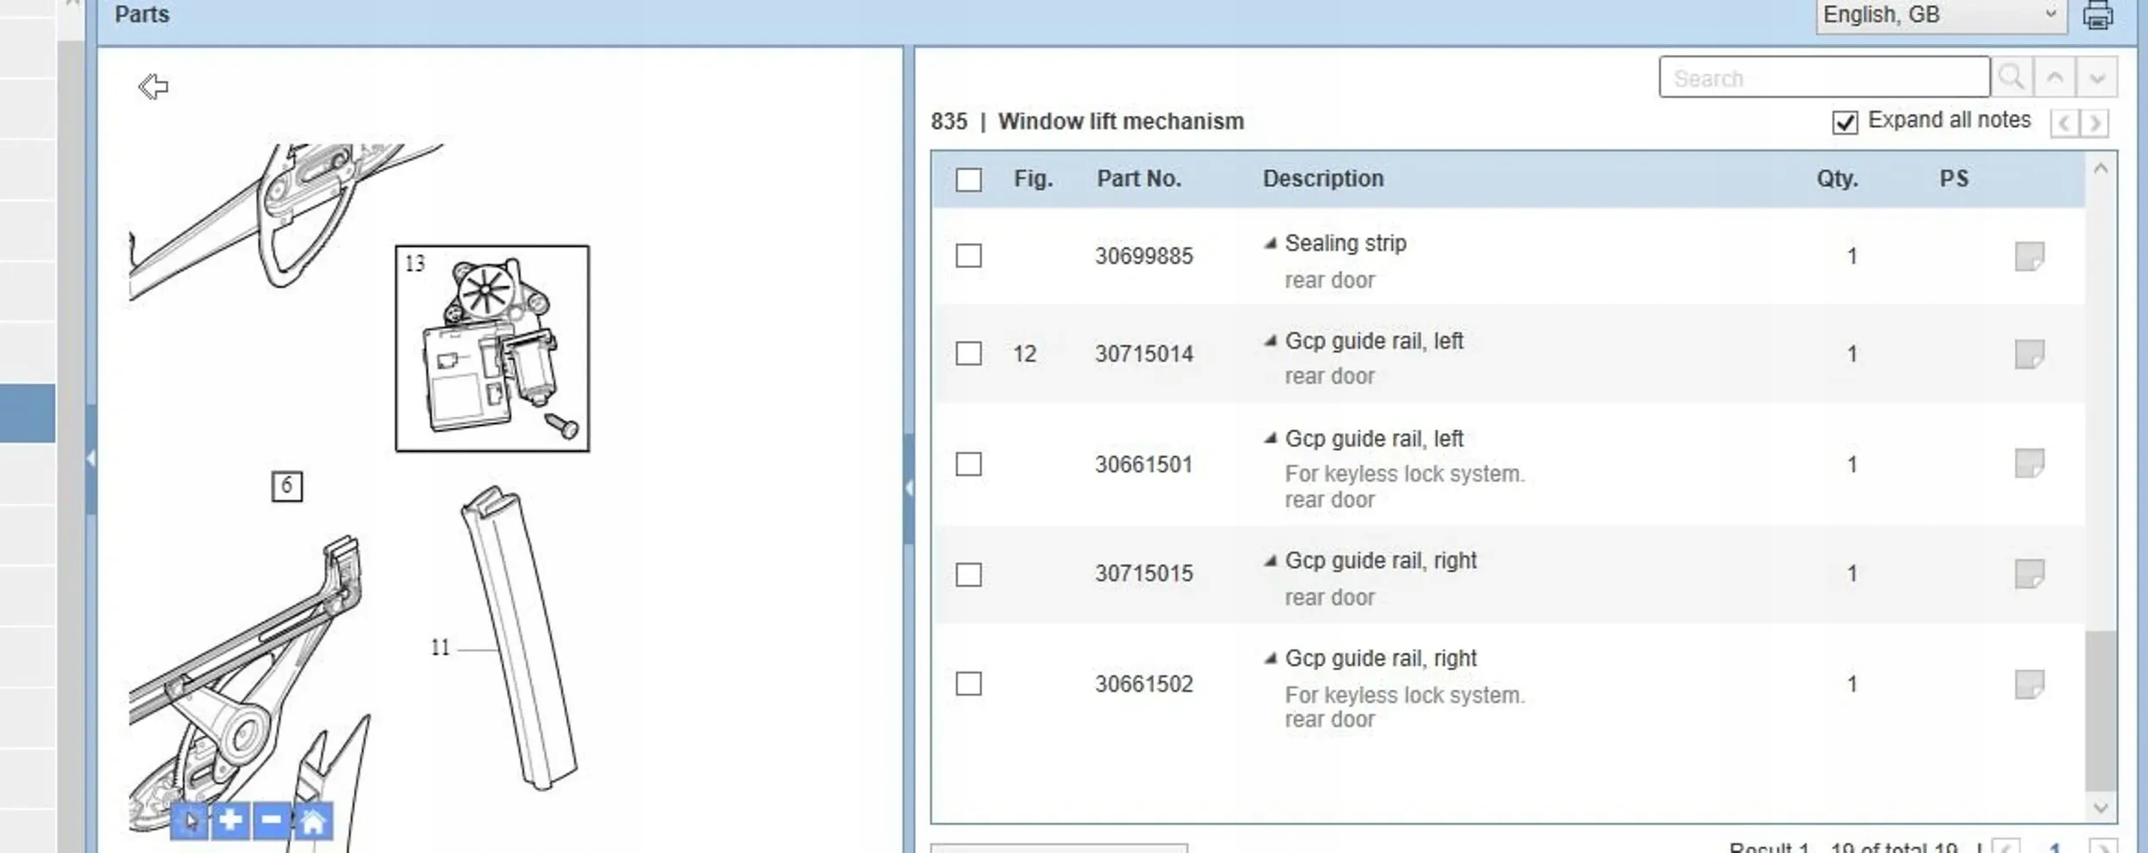Click parts list scrollbar down arrow
This screenshot has height=853, width=2148.
(x=2100, y=807)
